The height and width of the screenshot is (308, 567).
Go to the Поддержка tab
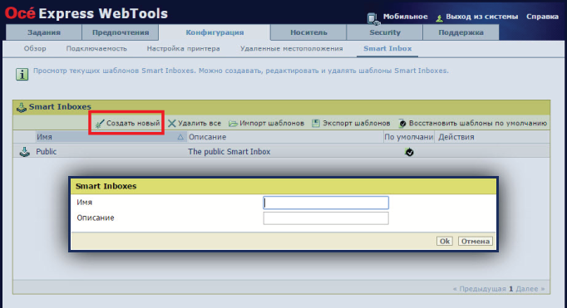[x=461, y=32]
